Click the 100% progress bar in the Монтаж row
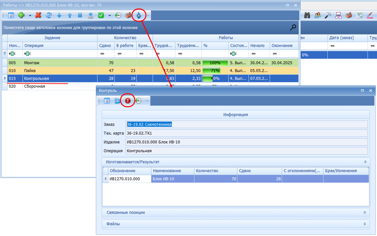377x236 pixels. [x=215, y=63]
